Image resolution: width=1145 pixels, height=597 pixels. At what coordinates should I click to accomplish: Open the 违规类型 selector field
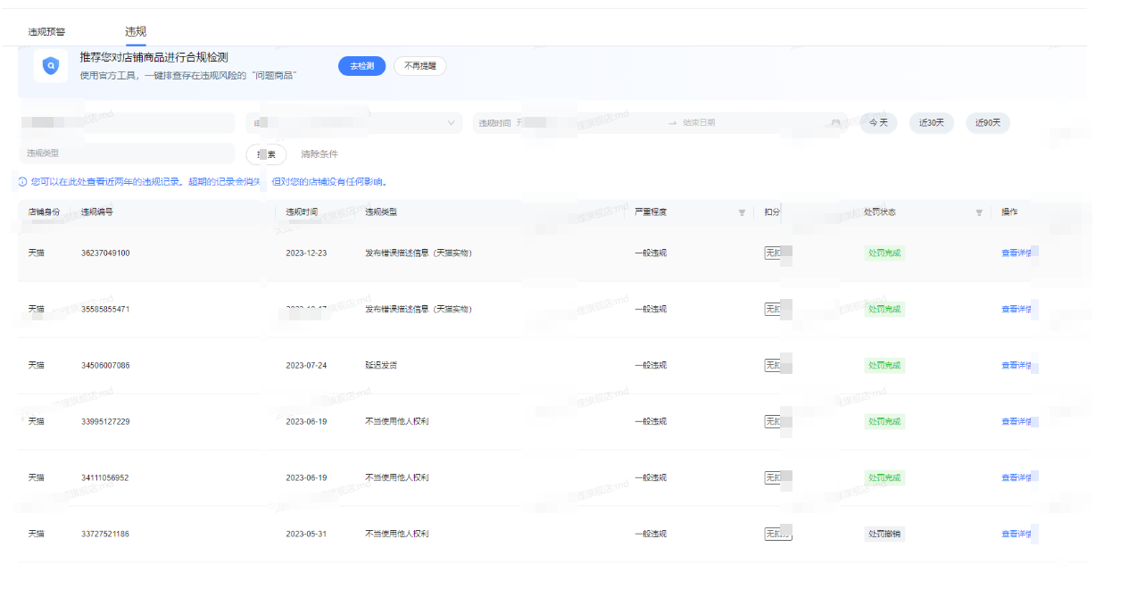[126, 153]
